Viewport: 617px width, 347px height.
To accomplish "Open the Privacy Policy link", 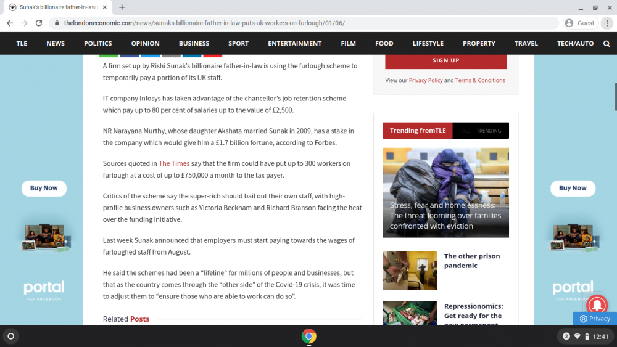I will 425,80.
